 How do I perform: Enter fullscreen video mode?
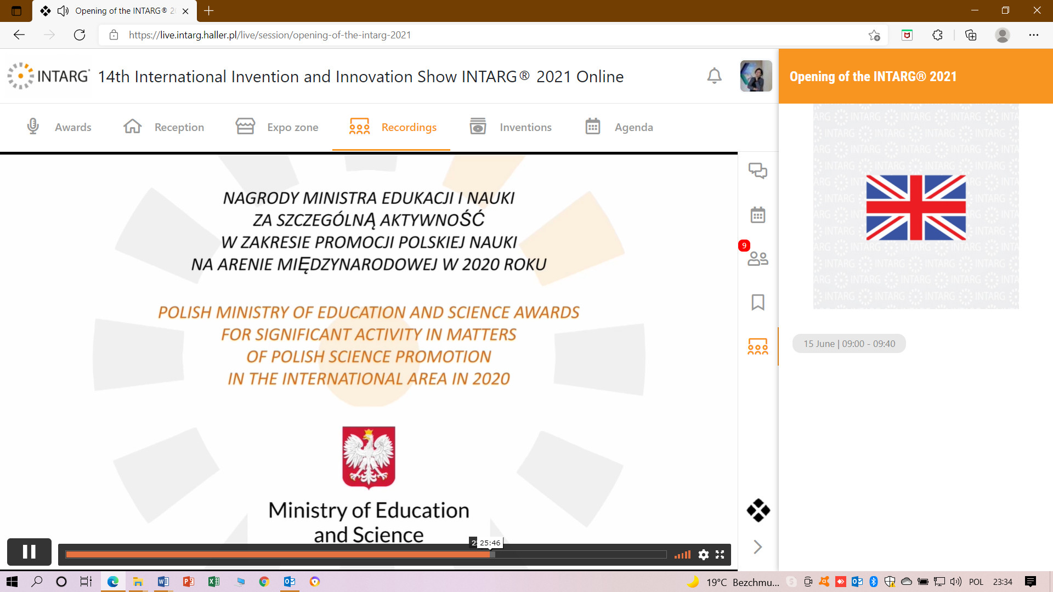click(x=720, y=555)
